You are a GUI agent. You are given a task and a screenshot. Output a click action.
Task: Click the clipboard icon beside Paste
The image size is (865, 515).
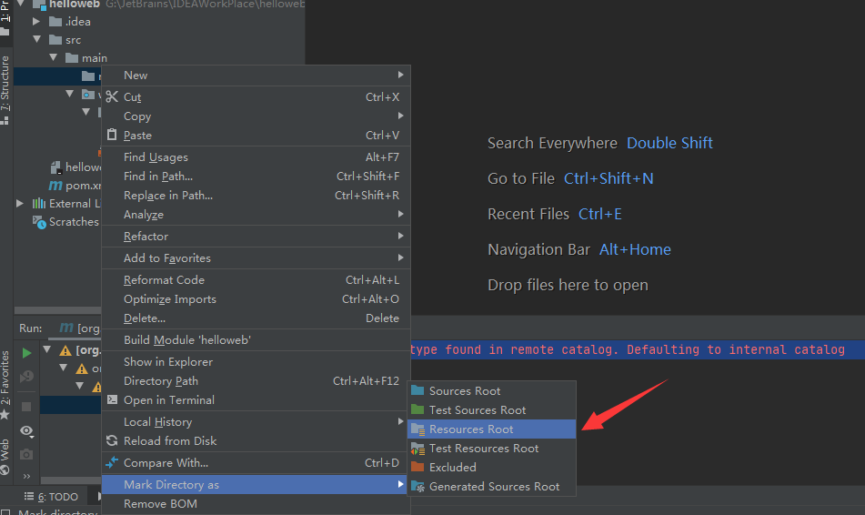(x=112, y=134)
